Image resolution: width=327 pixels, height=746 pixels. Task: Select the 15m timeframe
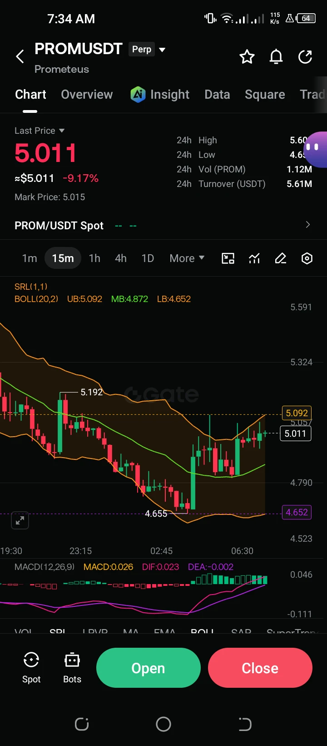point(63,258)
